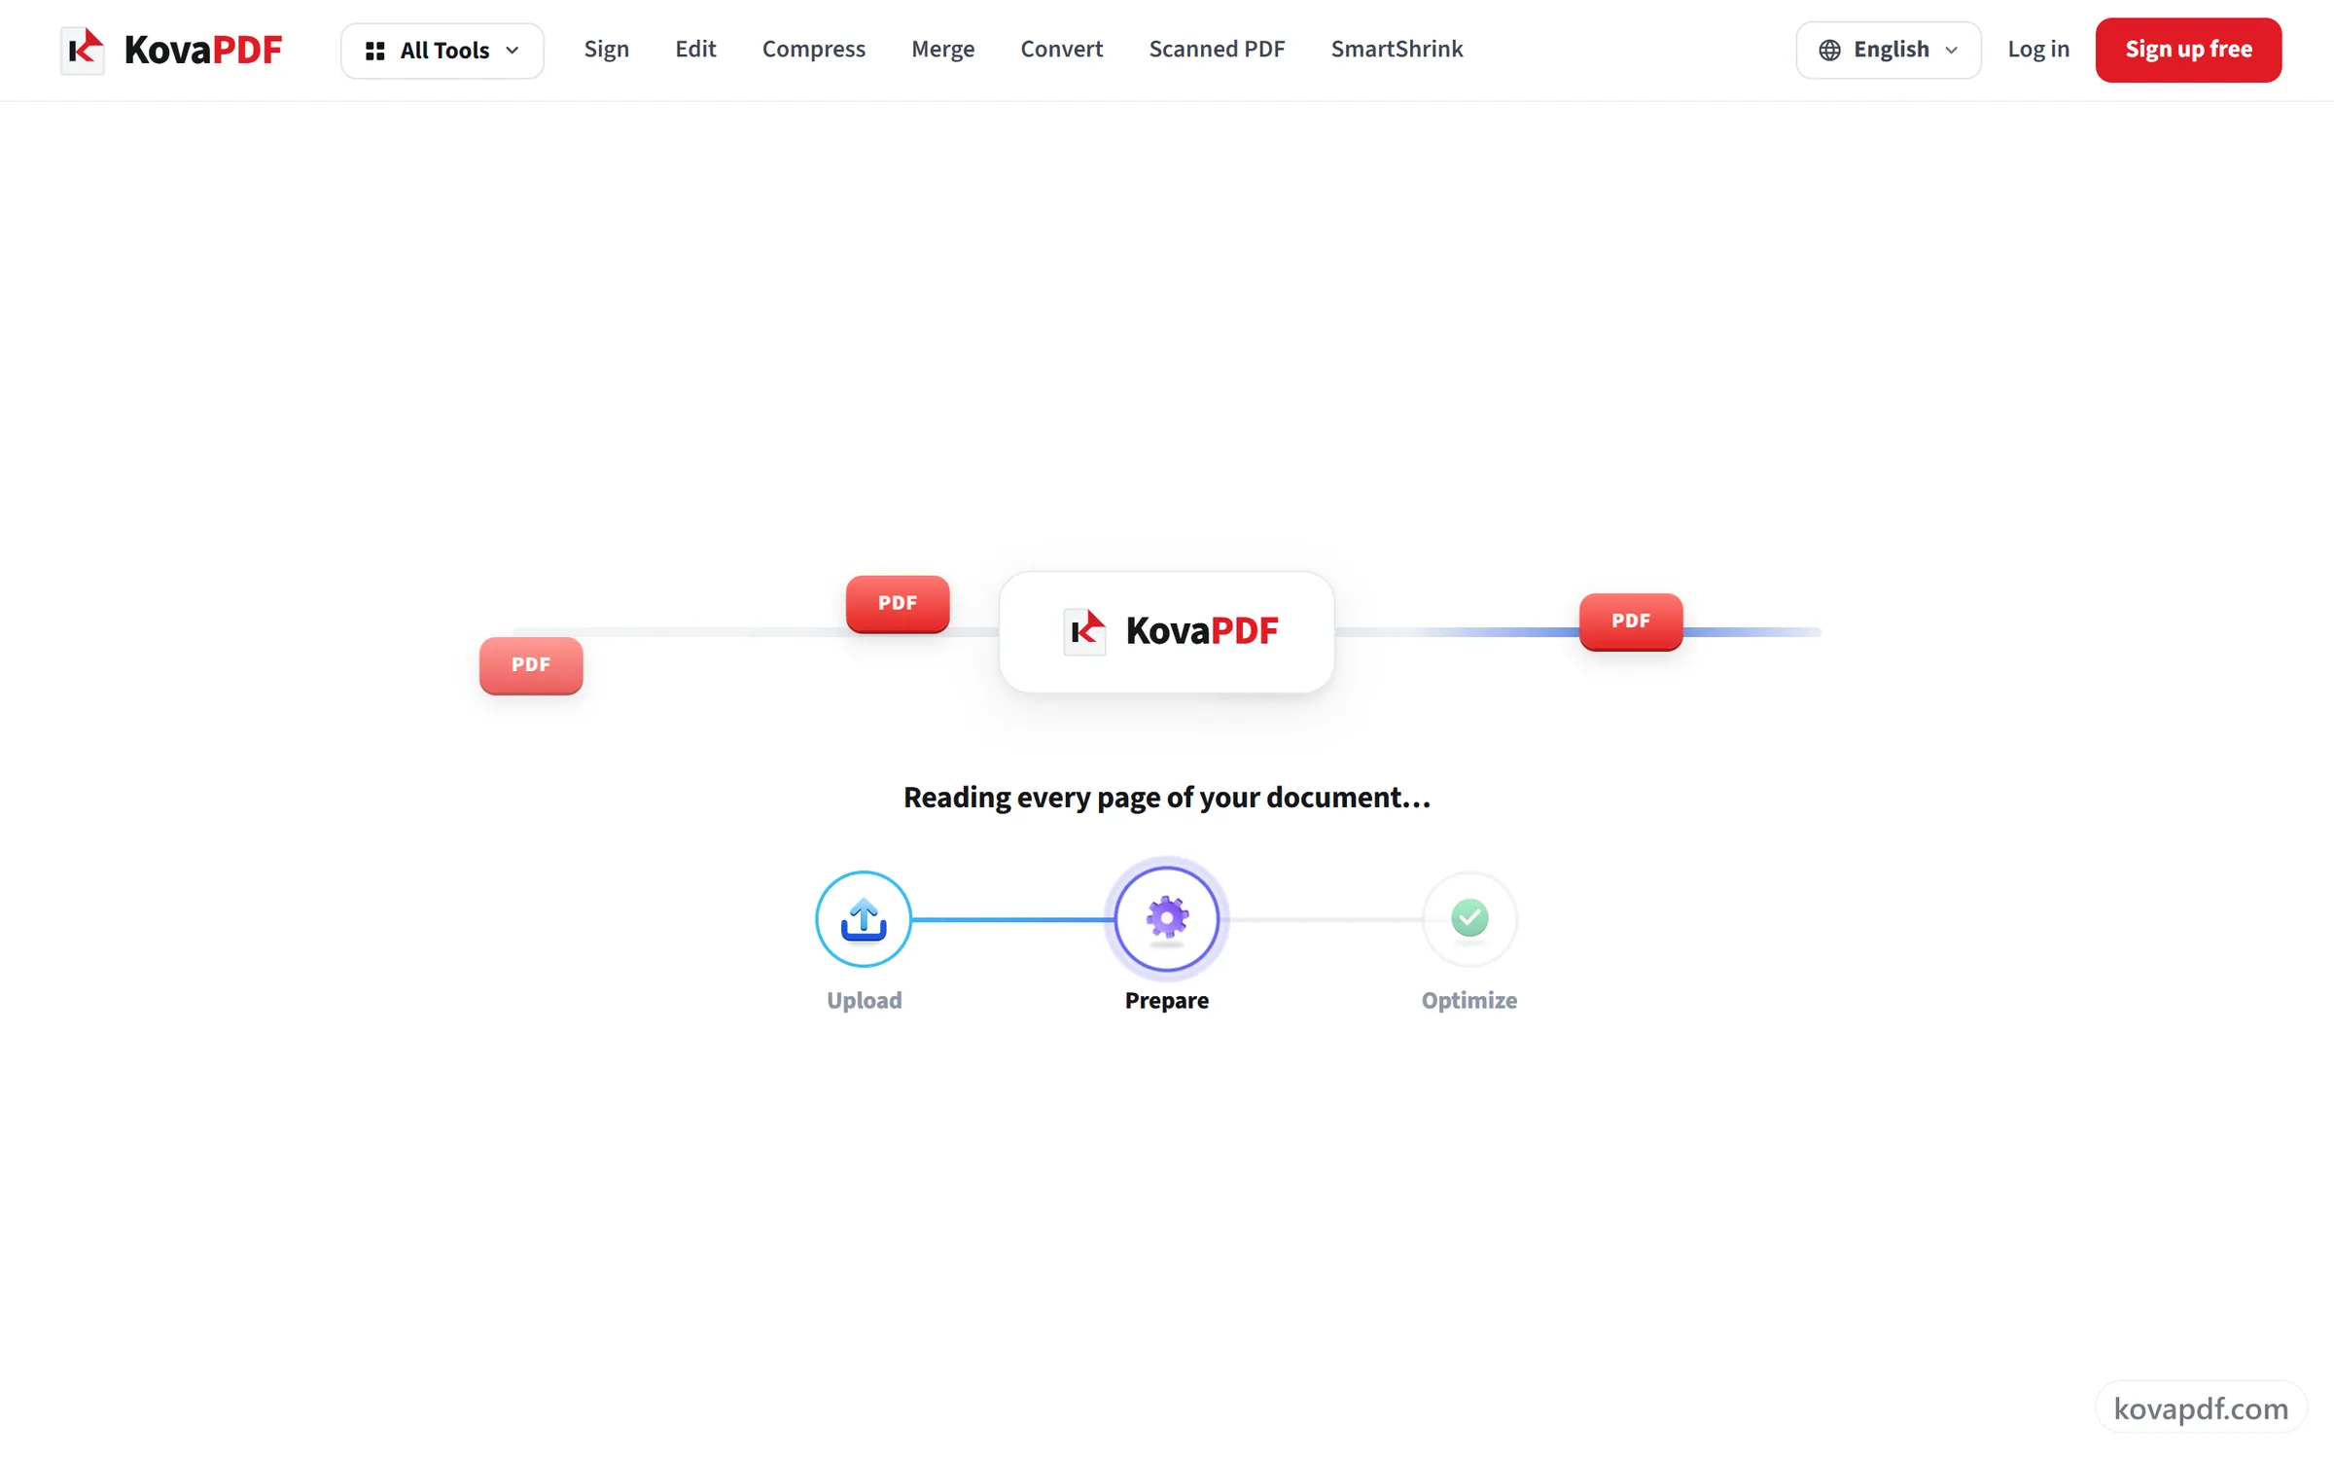This screenshot has width=2334, height=1459.
Task: Click the All Tools grid icon
Action: tap(374, 51)
